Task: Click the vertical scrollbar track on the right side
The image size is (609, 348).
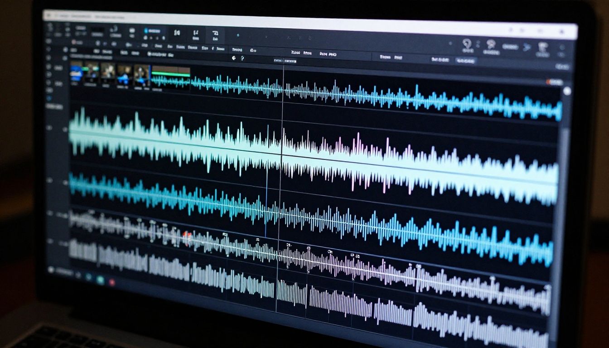Action: tap(565, 181)
